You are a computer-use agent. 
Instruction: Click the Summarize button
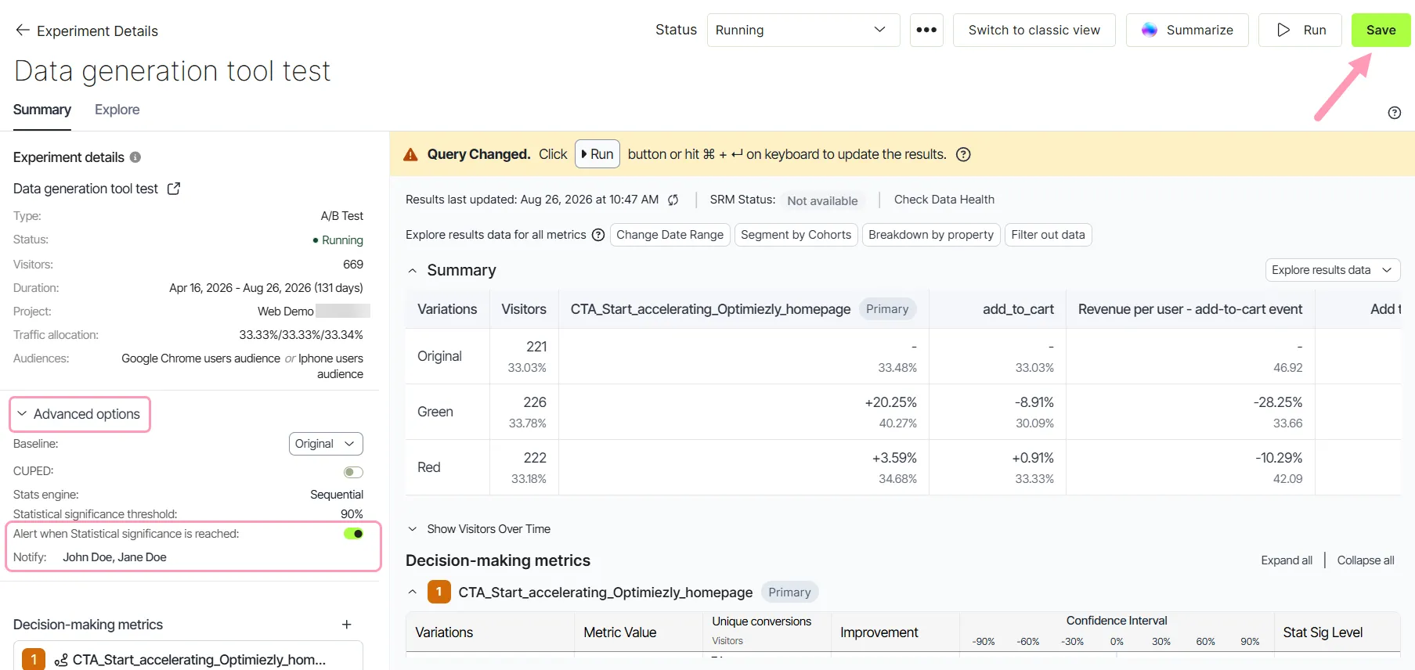pyautogui.click(x=1187, y=30)
